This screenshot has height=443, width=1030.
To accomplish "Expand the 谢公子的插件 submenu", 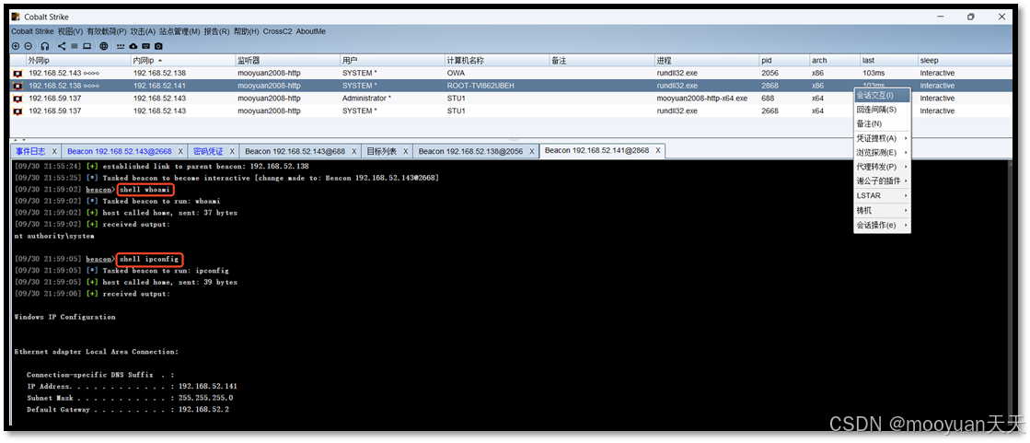I will (882, 181).
